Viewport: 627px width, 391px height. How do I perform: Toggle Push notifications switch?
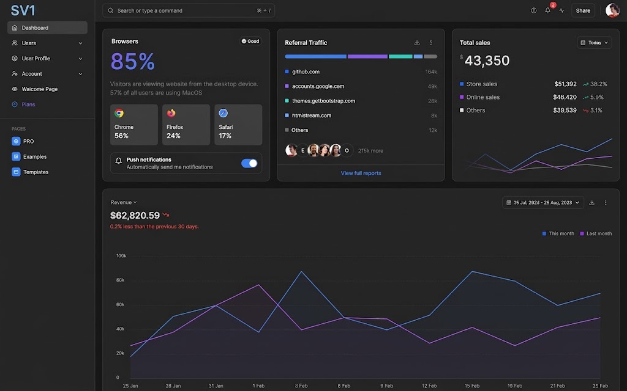point(249,163)
